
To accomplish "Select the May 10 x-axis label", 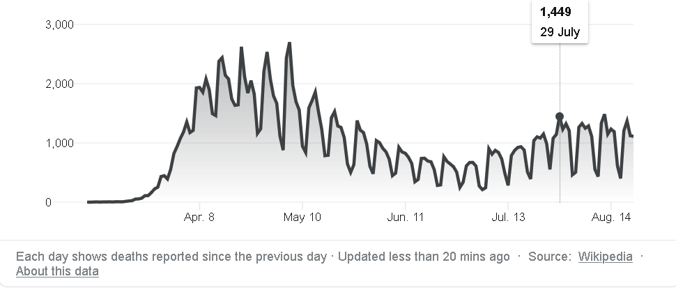I will 302,217.
